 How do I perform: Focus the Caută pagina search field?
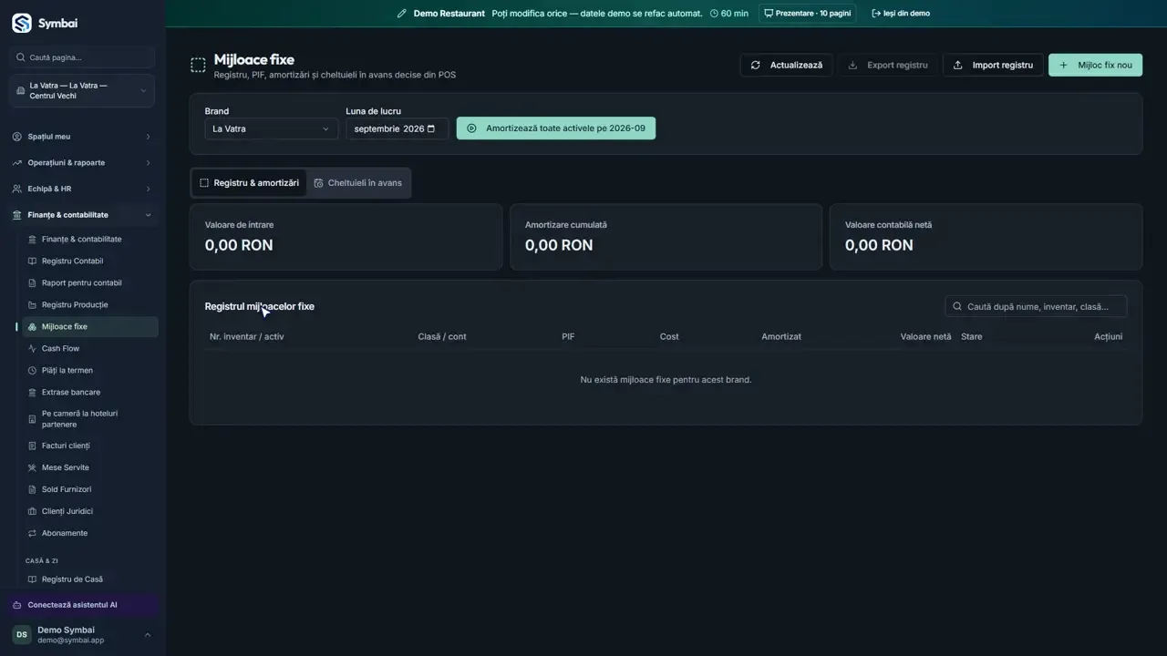pos(82,57)
